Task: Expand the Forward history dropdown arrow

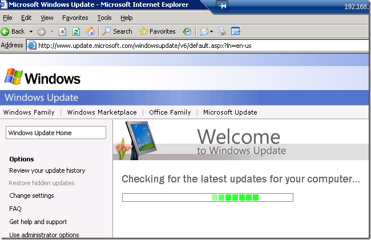Action: pyautogui.click(x=53, y=31)
